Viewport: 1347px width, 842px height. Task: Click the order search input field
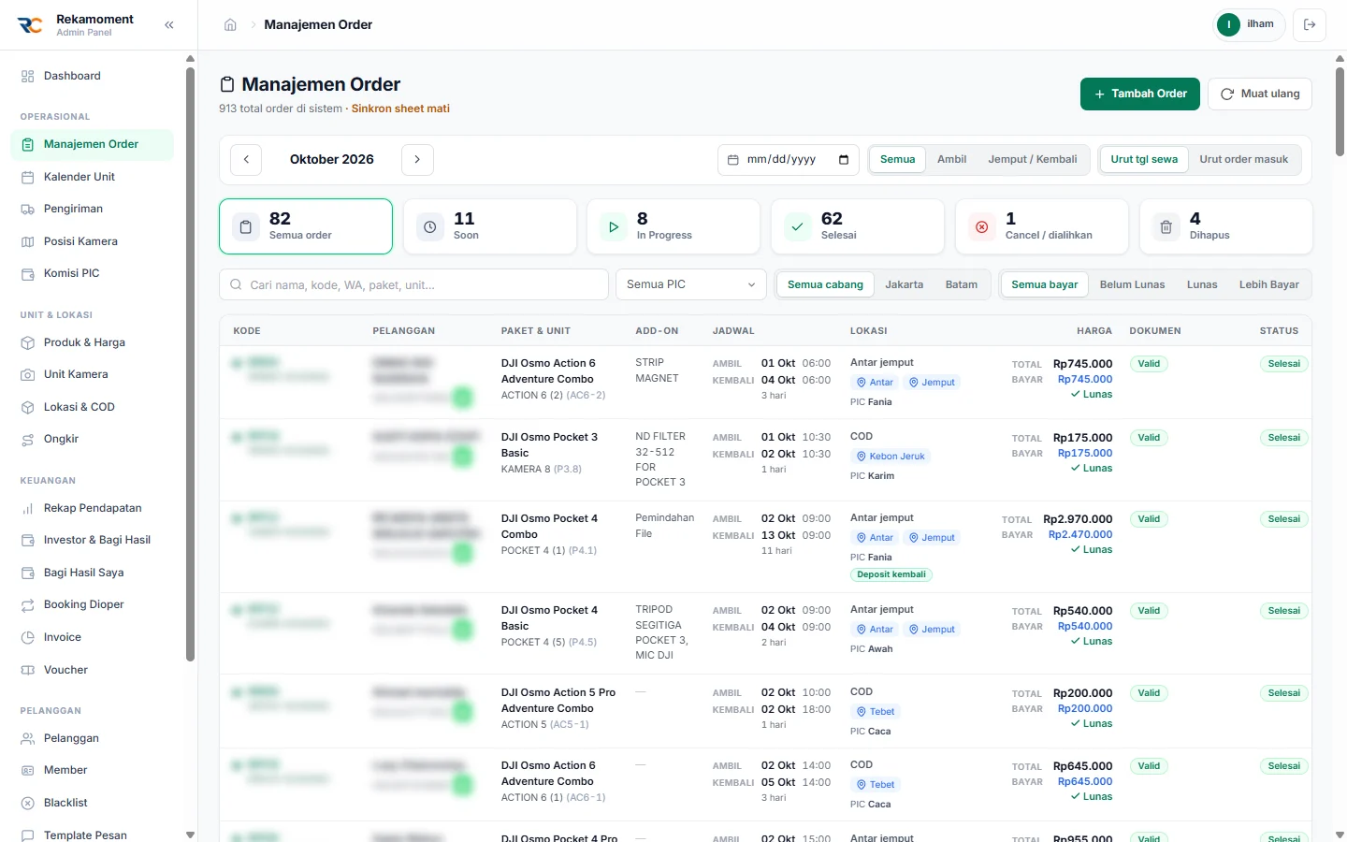point(414,284)
